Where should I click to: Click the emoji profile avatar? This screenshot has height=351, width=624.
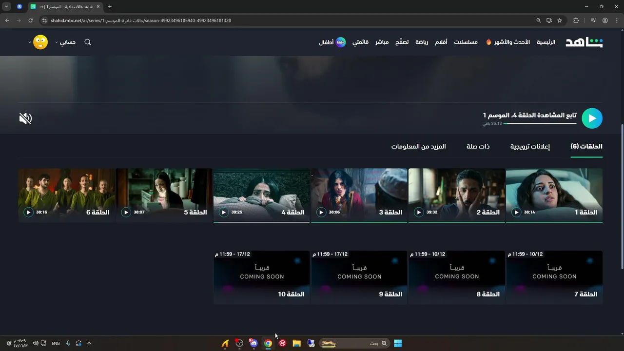point(40,42)
